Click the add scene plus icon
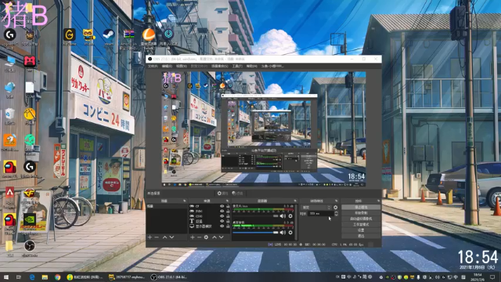501x282 pixels. [150, 237]
